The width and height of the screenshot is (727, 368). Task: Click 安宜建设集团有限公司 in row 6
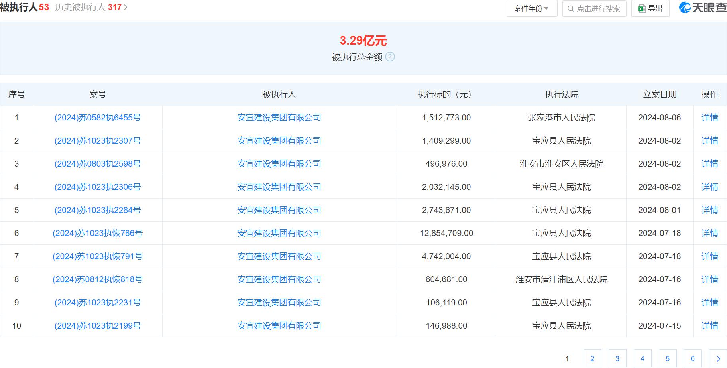(279, 233)
